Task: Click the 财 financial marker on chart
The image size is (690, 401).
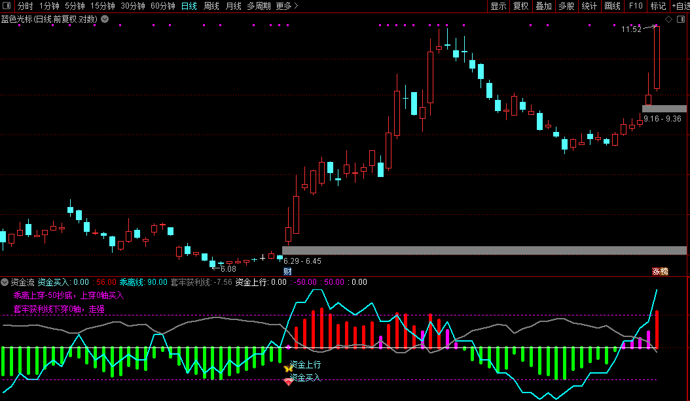Action: pos(287,272)
